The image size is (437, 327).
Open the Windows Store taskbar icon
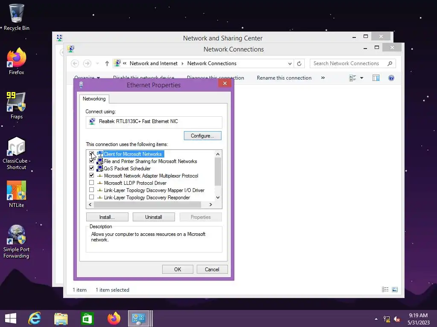pyautogui.click(x=87, y=318)
